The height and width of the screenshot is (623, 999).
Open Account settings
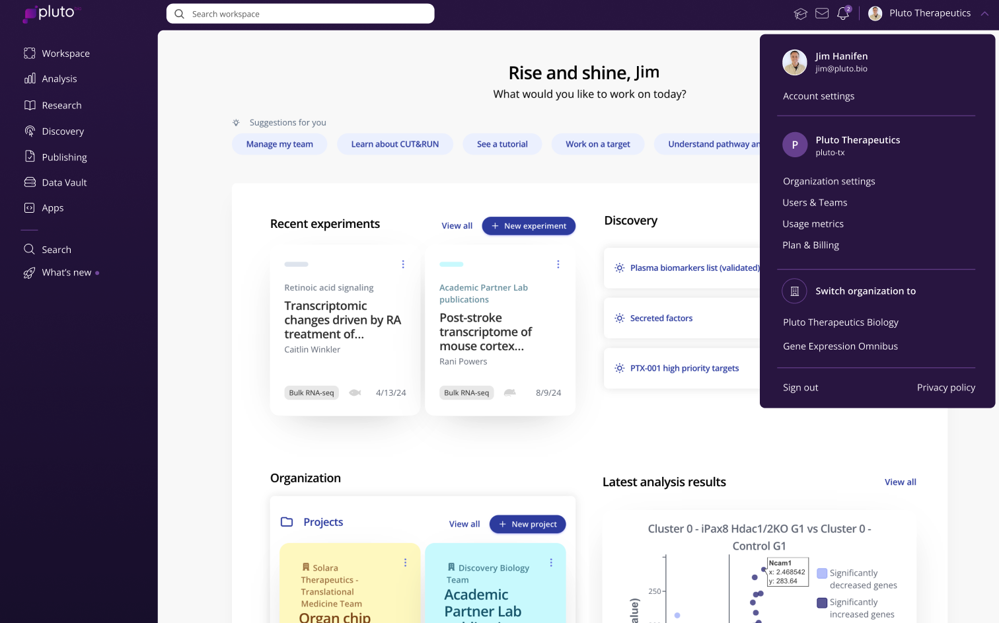pos(819,96)
